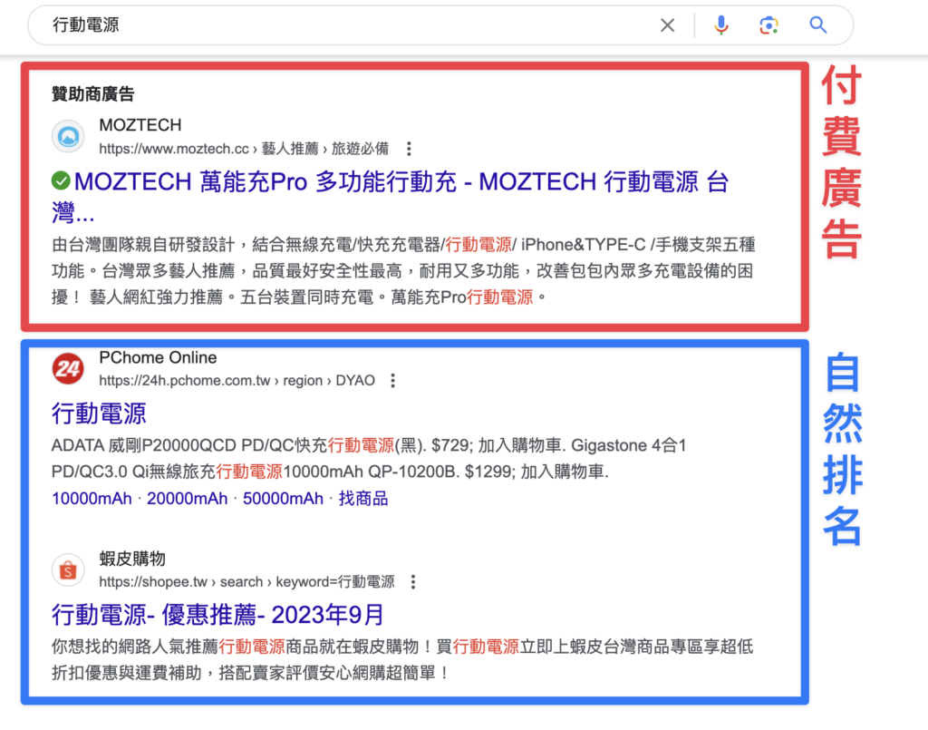The width and height of the screenshot is (928, 730).
Task: Open Google Lens image search icon
Action: pos(768,24)
